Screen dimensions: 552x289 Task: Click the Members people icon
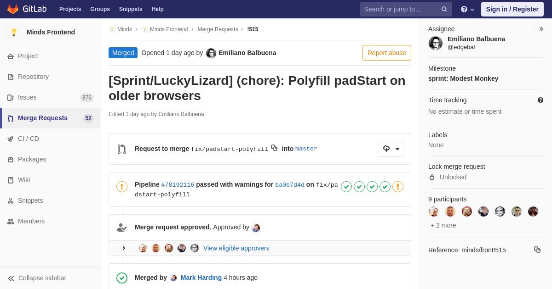click(11, 222)
